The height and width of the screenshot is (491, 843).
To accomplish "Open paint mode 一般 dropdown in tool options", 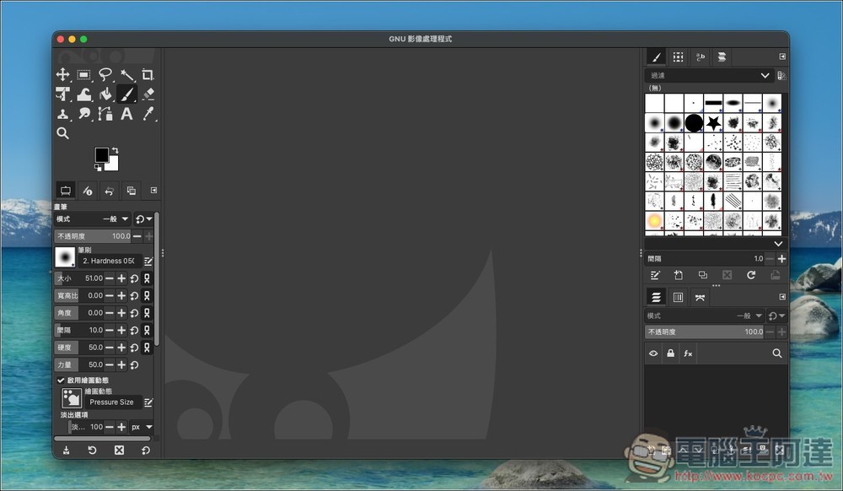I will pyautogui.click(x=93, y=219).
